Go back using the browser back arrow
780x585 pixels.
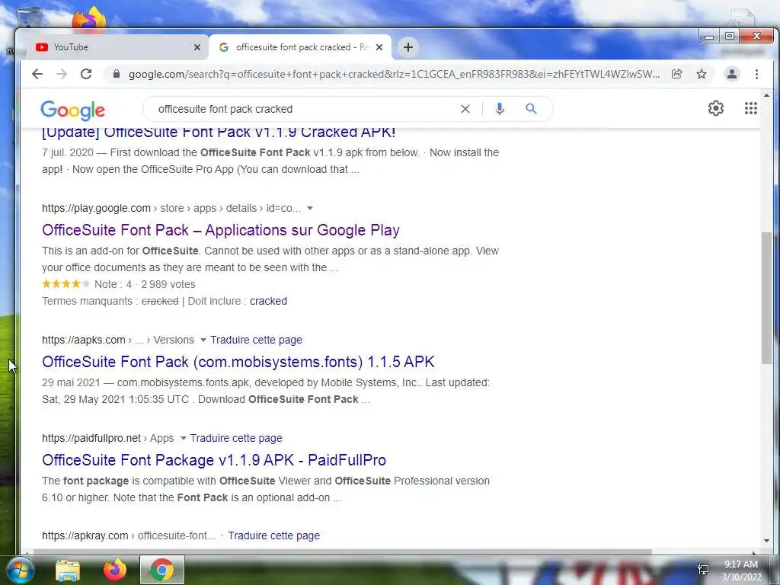(37, 74)
